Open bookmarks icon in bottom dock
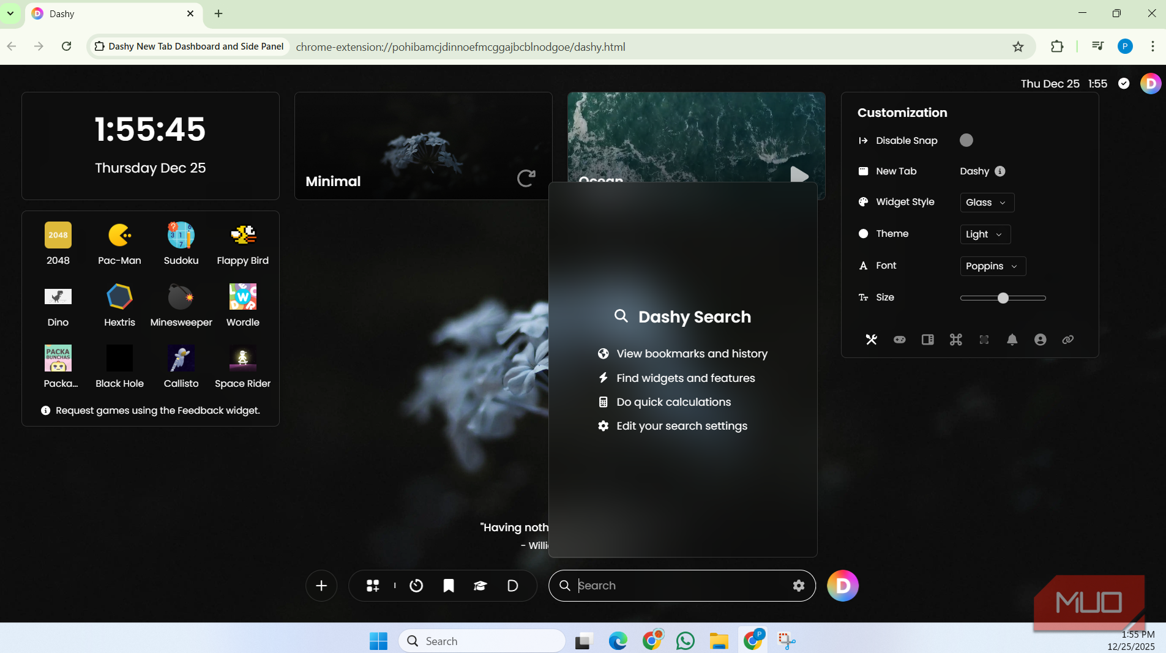The image size is (1166, 653). click(x=449, y=586)
